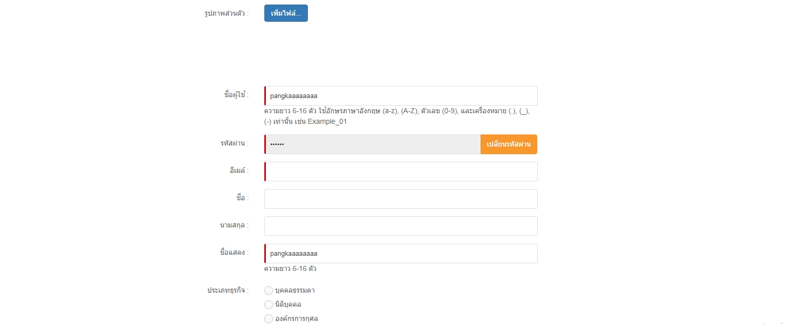Click into the empty ชื่อ first name field
The image size is (796, 324).
[401, 199]
